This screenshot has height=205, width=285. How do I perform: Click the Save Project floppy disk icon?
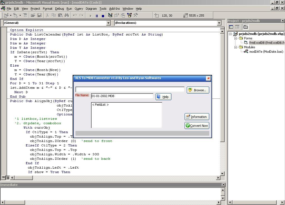pyautogui.click(x=40, y=15)
